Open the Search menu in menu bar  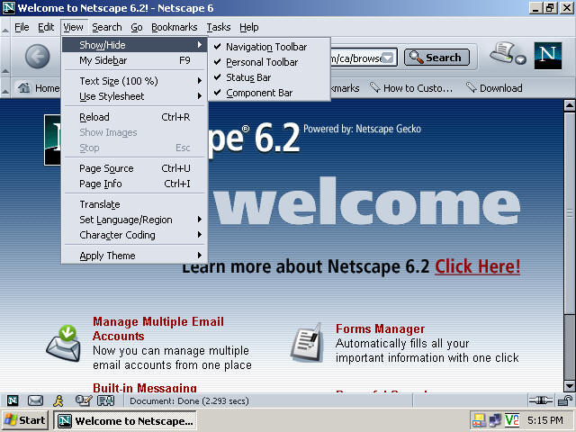point(107,27)
